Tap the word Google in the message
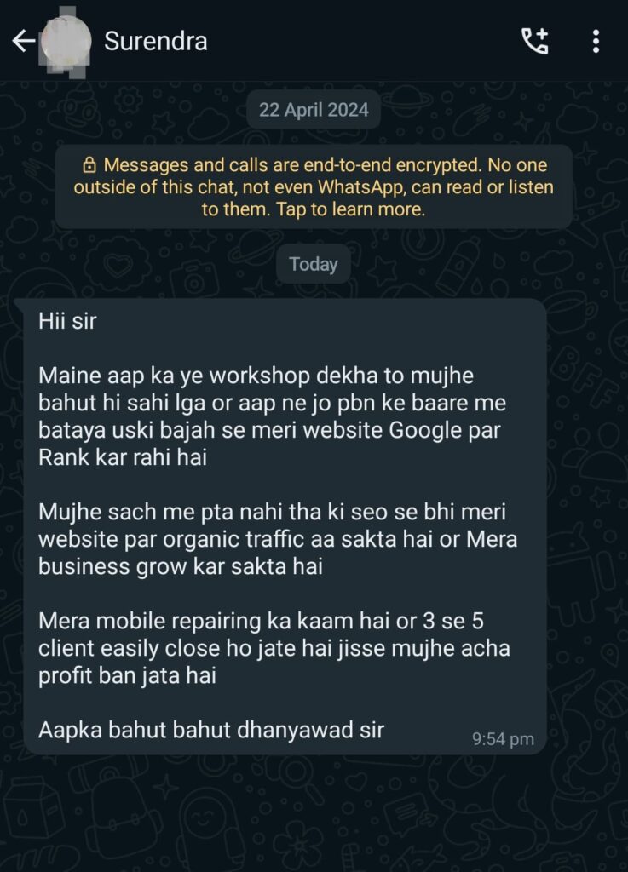The width and height of the screenshot is (628, 872). tap(425, 430)
